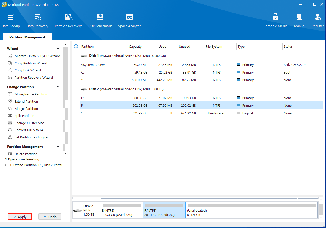326x228 pixels.
Task: Switch to the Partition Management tab
Action: point(27,37)
